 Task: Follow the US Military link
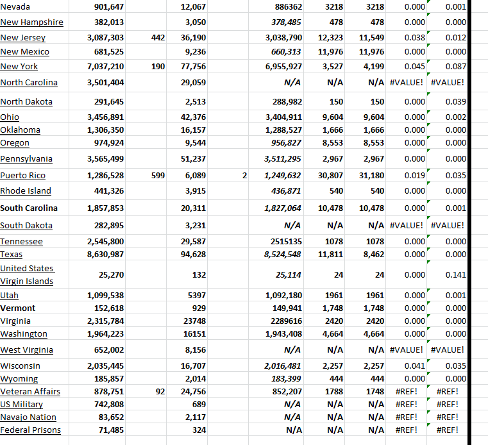(22, 404)
